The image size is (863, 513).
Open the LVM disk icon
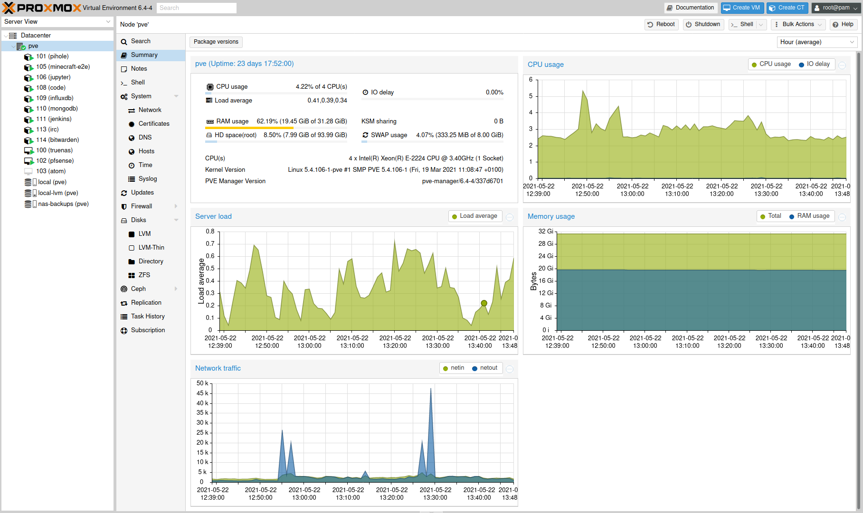[132, 234]
